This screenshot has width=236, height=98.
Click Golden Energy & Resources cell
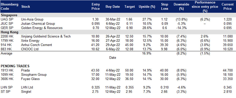click(x=42, y=28)
